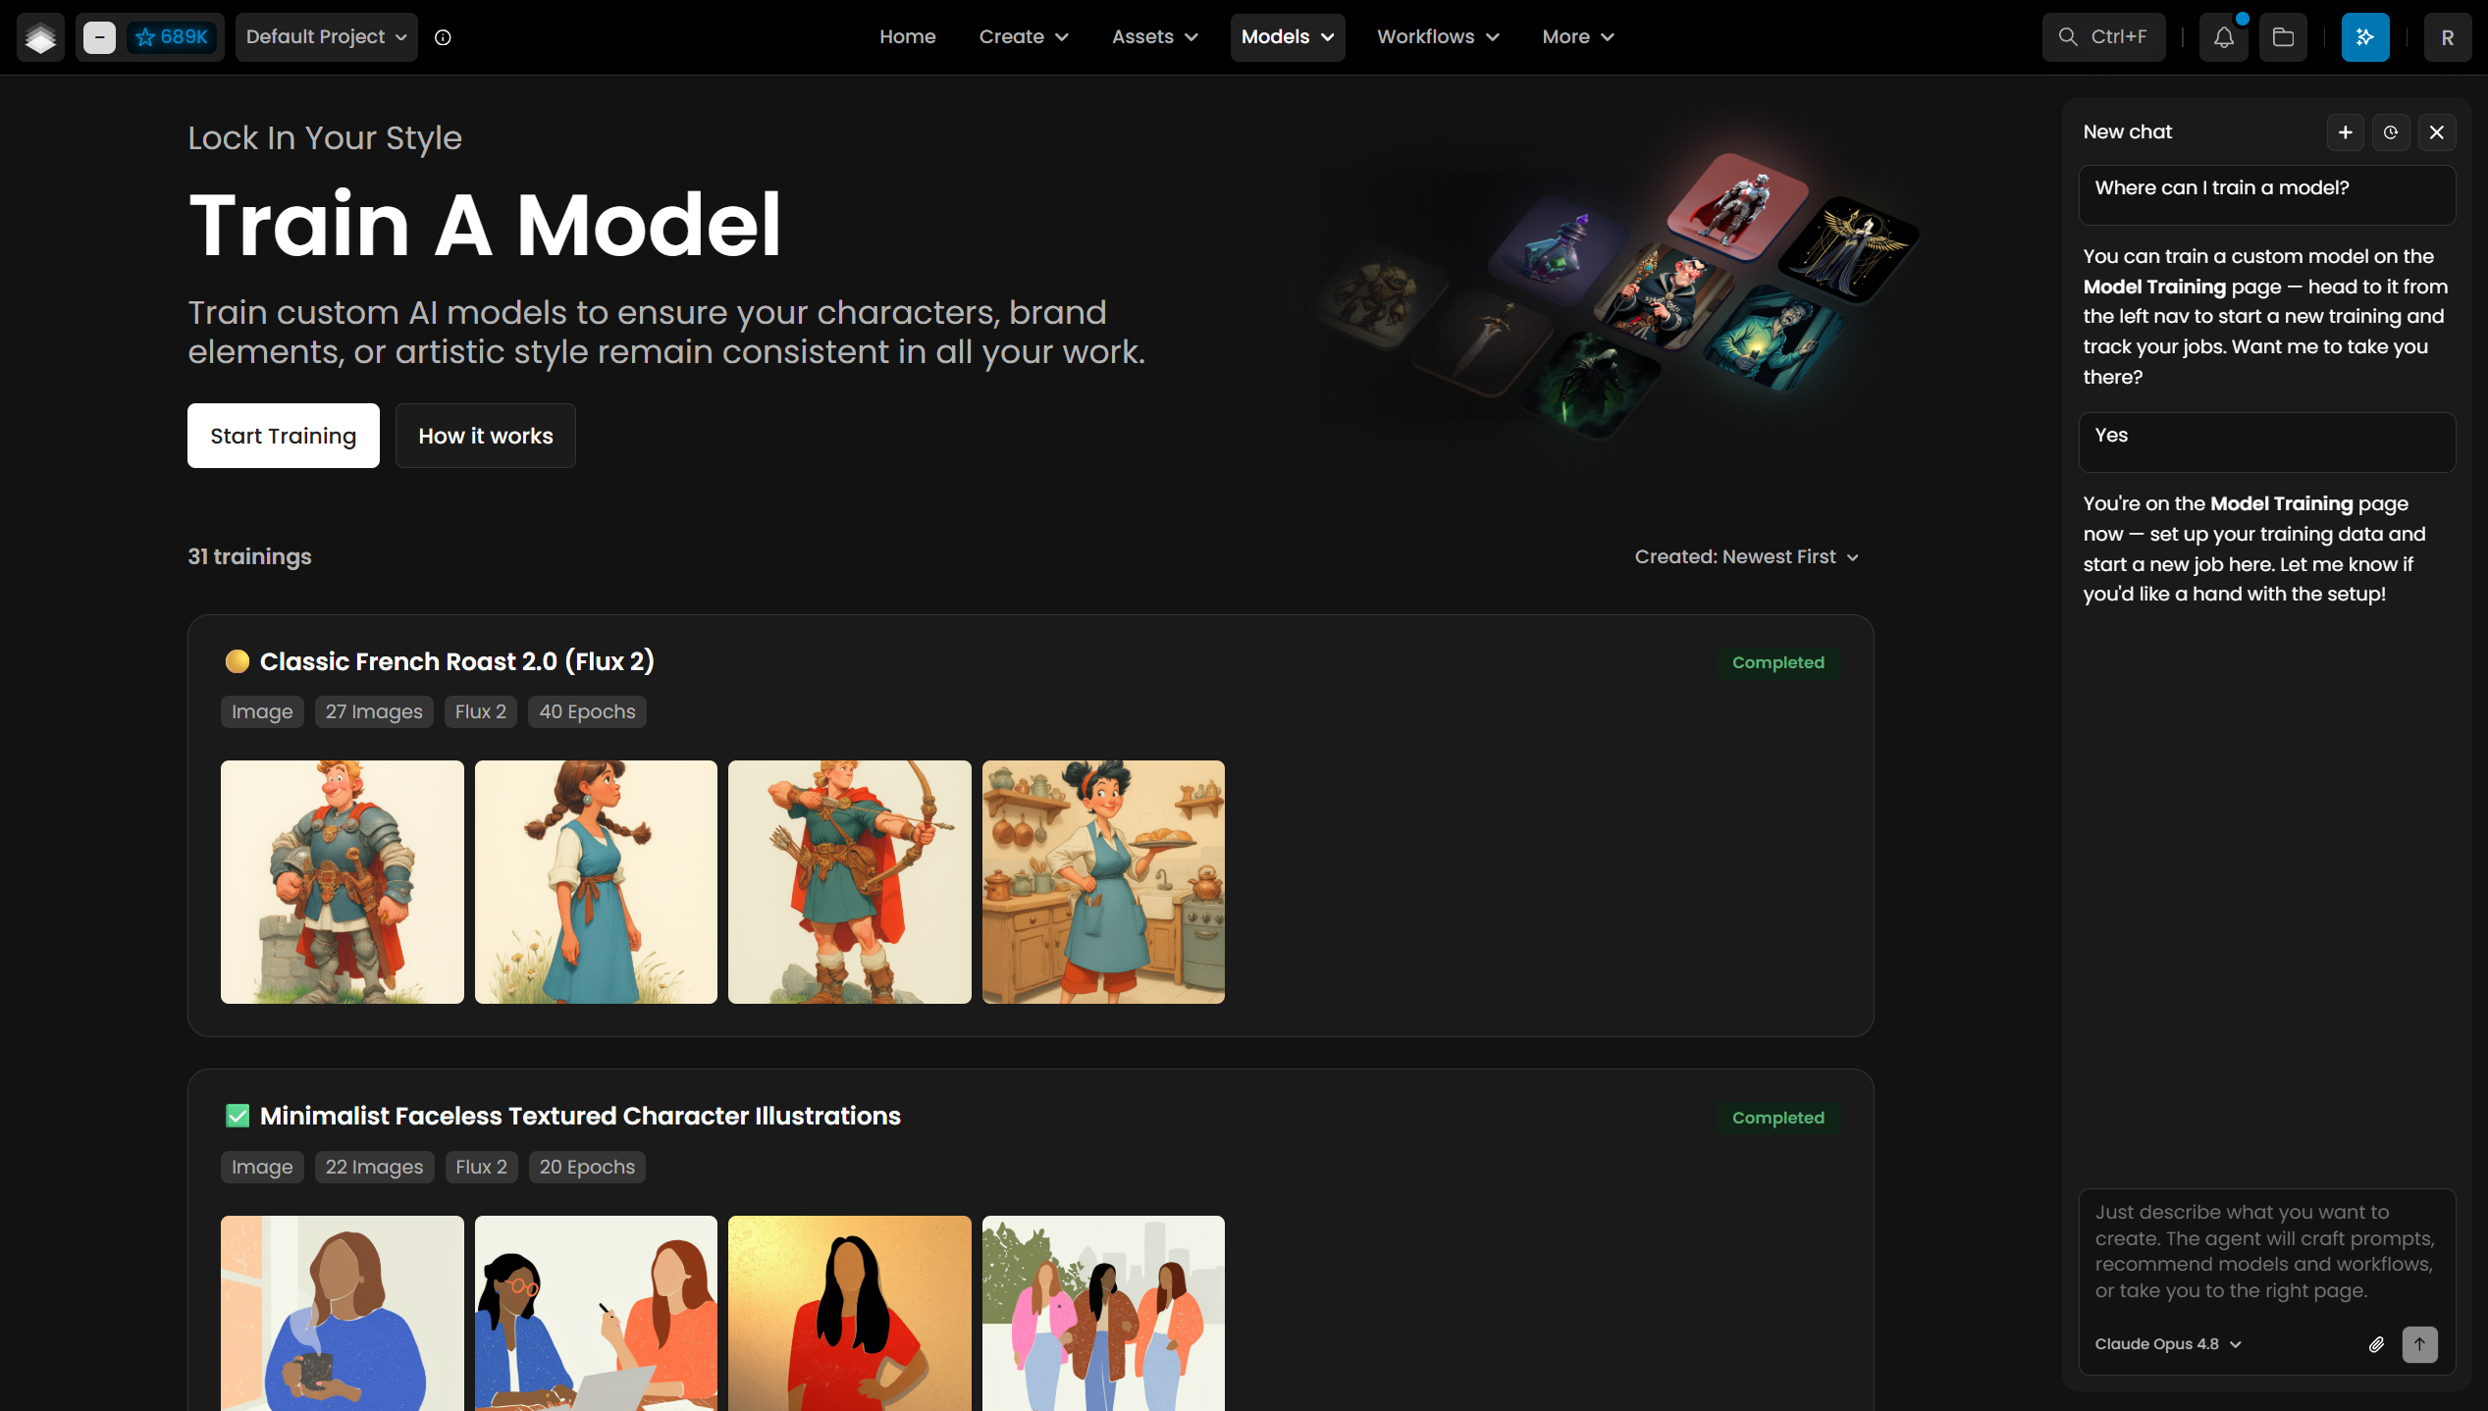2488x1411 pixels.
Task: Click the white minus workspace badge
Action: click(x=99, y=37)
